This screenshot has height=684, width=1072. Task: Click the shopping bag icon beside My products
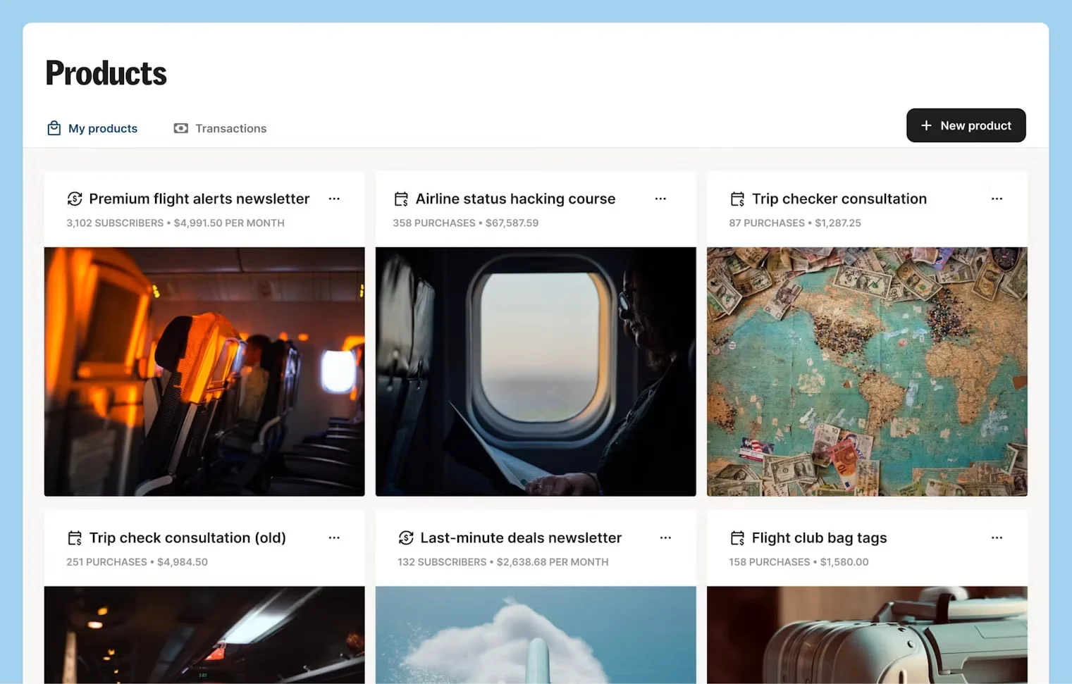[x=54, y=128]
